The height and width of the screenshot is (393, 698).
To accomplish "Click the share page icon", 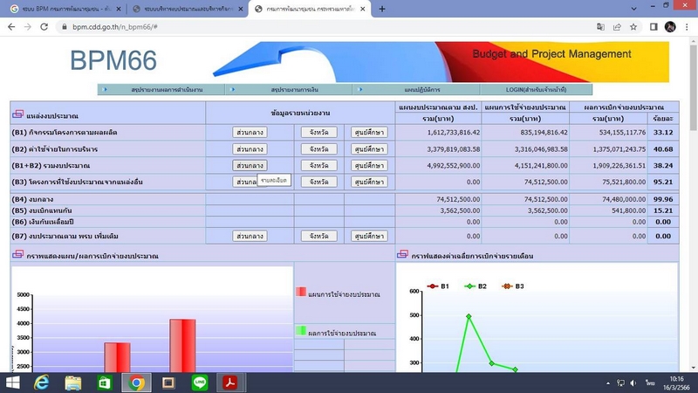I will click(x=617, y=27).
